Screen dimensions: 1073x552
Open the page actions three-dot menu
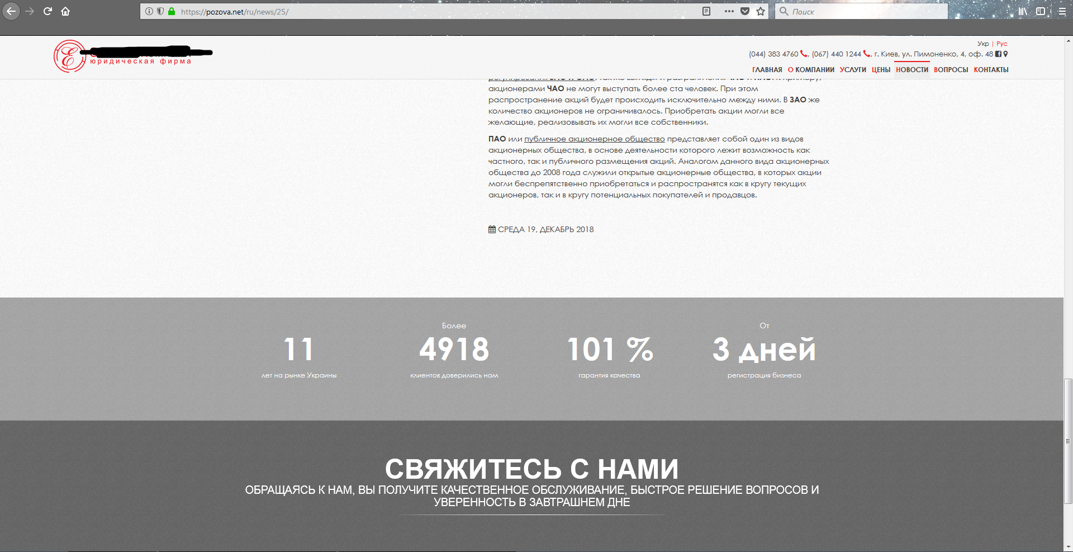coord(729,11)
